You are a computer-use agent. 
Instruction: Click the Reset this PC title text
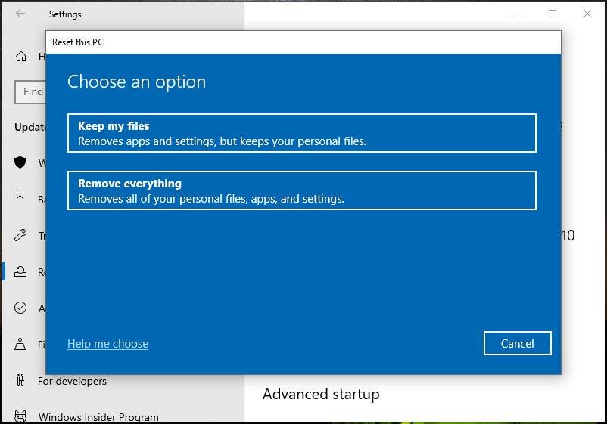pyautogui.click(x=78, y=42)
